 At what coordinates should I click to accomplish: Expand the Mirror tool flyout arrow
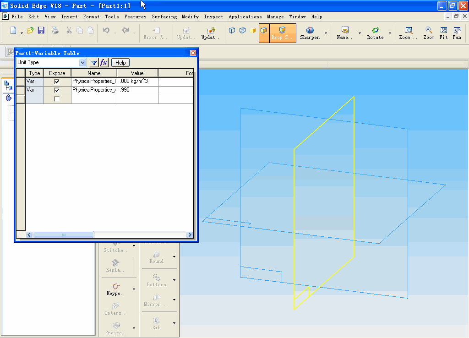174,300
